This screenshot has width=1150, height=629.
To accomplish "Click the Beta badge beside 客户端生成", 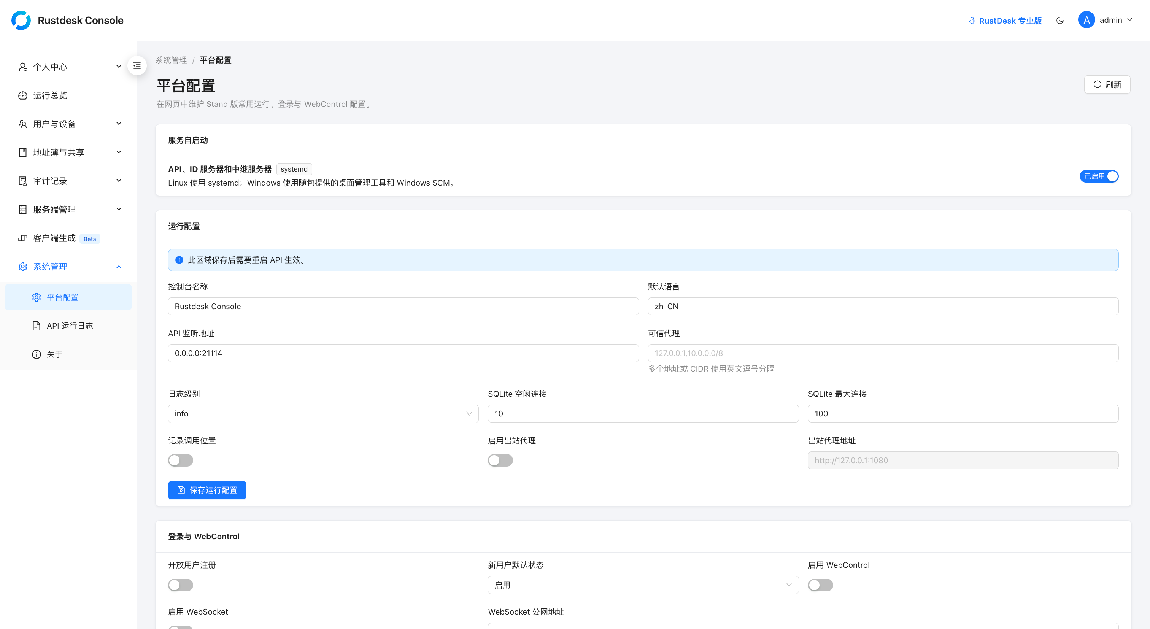I will point(90,239).
